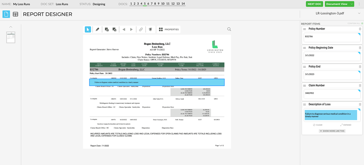Delete the Policy Number report item
Screen dimensions: 364x165
click(360, 29)
